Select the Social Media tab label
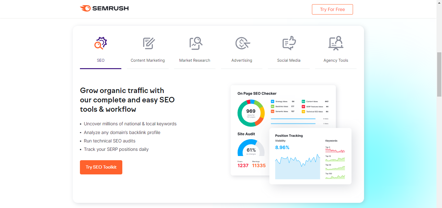 (289, 60)
